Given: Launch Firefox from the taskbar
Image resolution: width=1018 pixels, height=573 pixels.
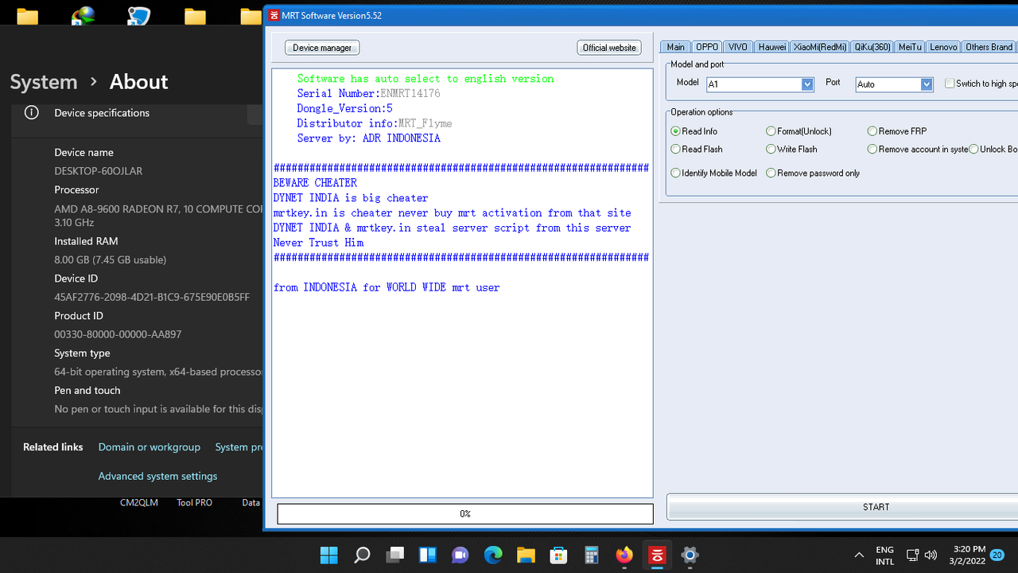Looking at the screenshot, I should click(624, 555).
